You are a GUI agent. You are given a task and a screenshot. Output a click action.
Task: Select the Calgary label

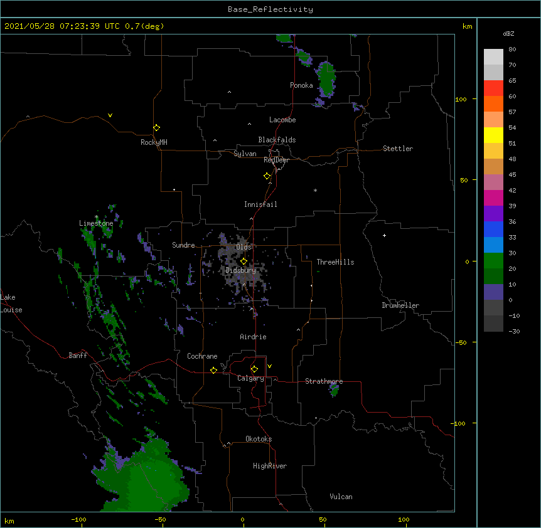coord(250,378)
